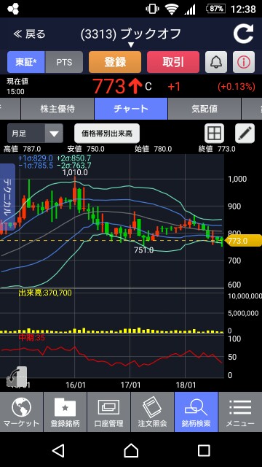The width and height of the screenshot is (262, 467).
Task: Tap the 1,010.0 high label on chart
Action: pyautogui.click(x=75, y=172)
